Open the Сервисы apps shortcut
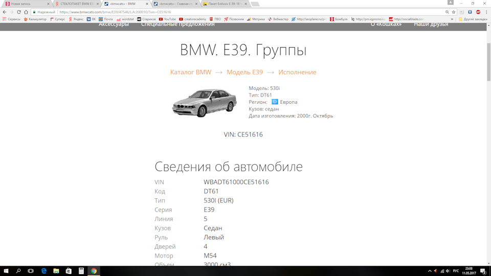491x276 pixels. tap(11, 19)
